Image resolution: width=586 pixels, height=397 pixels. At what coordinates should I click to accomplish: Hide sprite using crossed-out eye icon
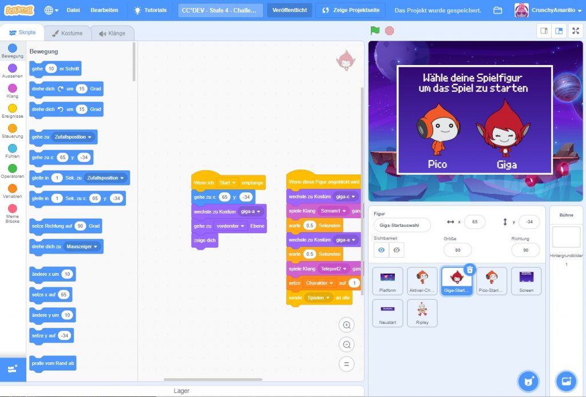(x=396, y=250)
